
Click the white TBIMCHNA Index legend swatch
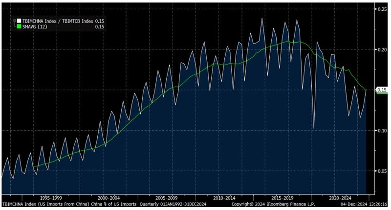point(19,21)
